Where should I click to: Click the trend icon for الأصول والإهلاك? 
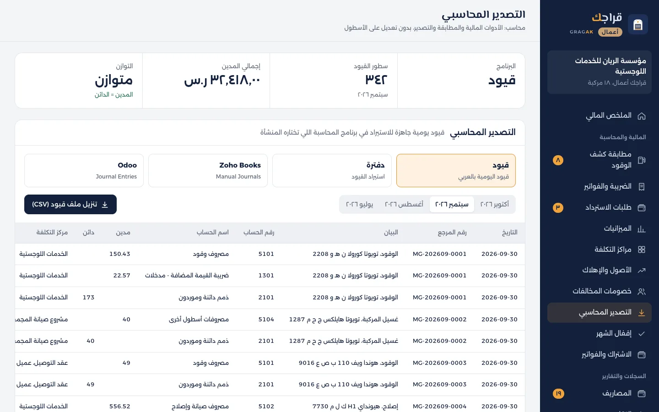[x=642, y=271]
